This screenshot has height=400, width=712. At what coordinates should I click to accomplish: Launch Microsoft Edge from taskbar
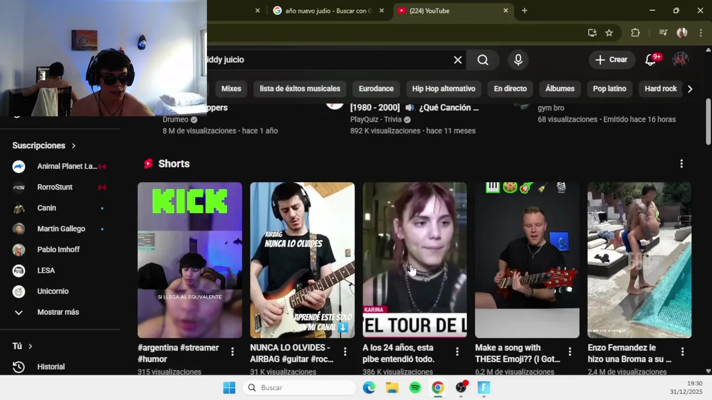point(369,388)
